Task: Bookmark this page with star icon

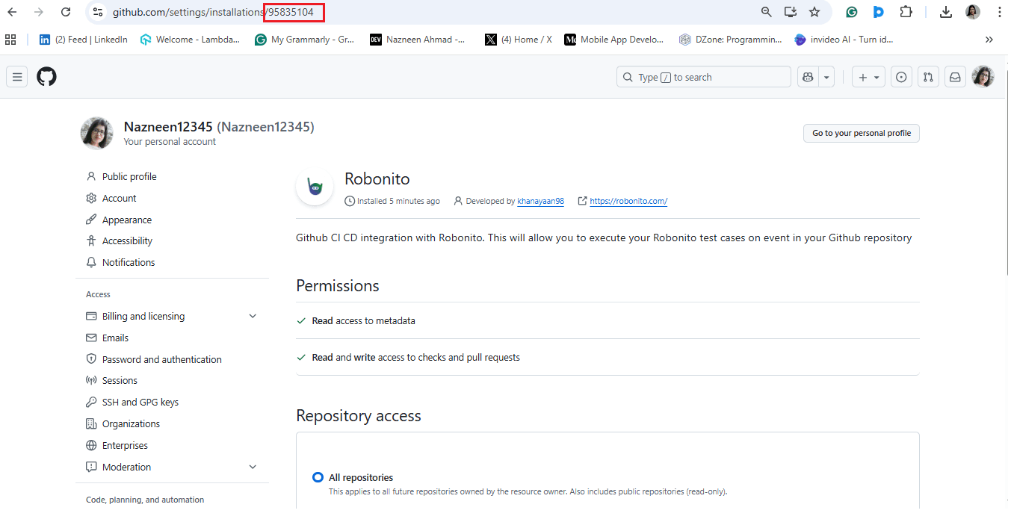Action: (814, 12)
